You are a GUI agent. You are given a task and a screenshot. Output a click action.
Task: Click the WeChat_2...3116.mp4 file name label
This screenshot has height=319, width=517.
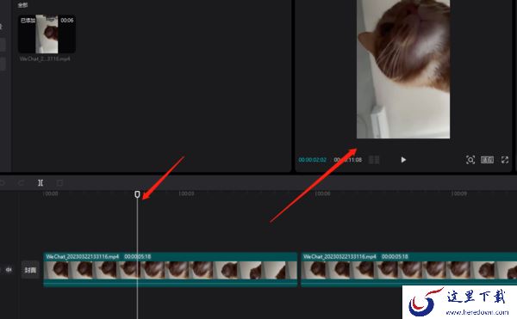(45, 58)
